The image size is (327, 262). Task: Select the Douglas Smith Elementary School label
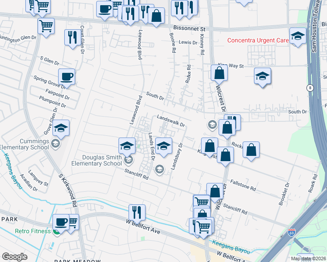pos(97,160)
